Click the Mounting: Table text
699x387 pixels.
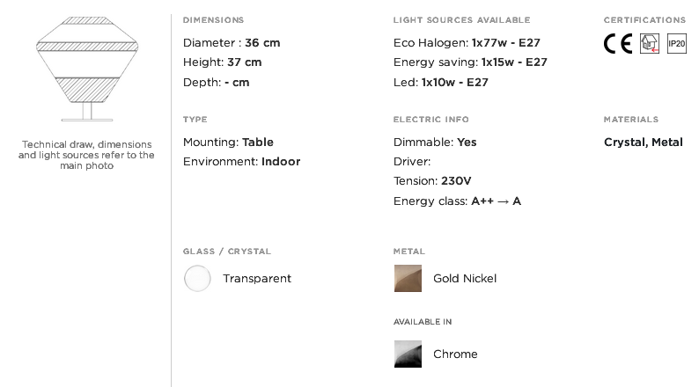point(228,142)
